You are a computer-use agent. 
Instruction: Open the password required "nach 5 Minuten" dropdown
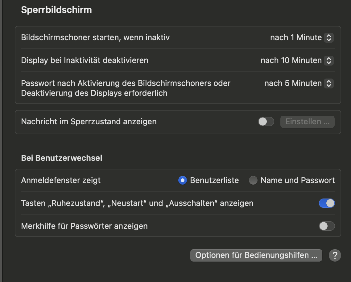pos(293,83)
